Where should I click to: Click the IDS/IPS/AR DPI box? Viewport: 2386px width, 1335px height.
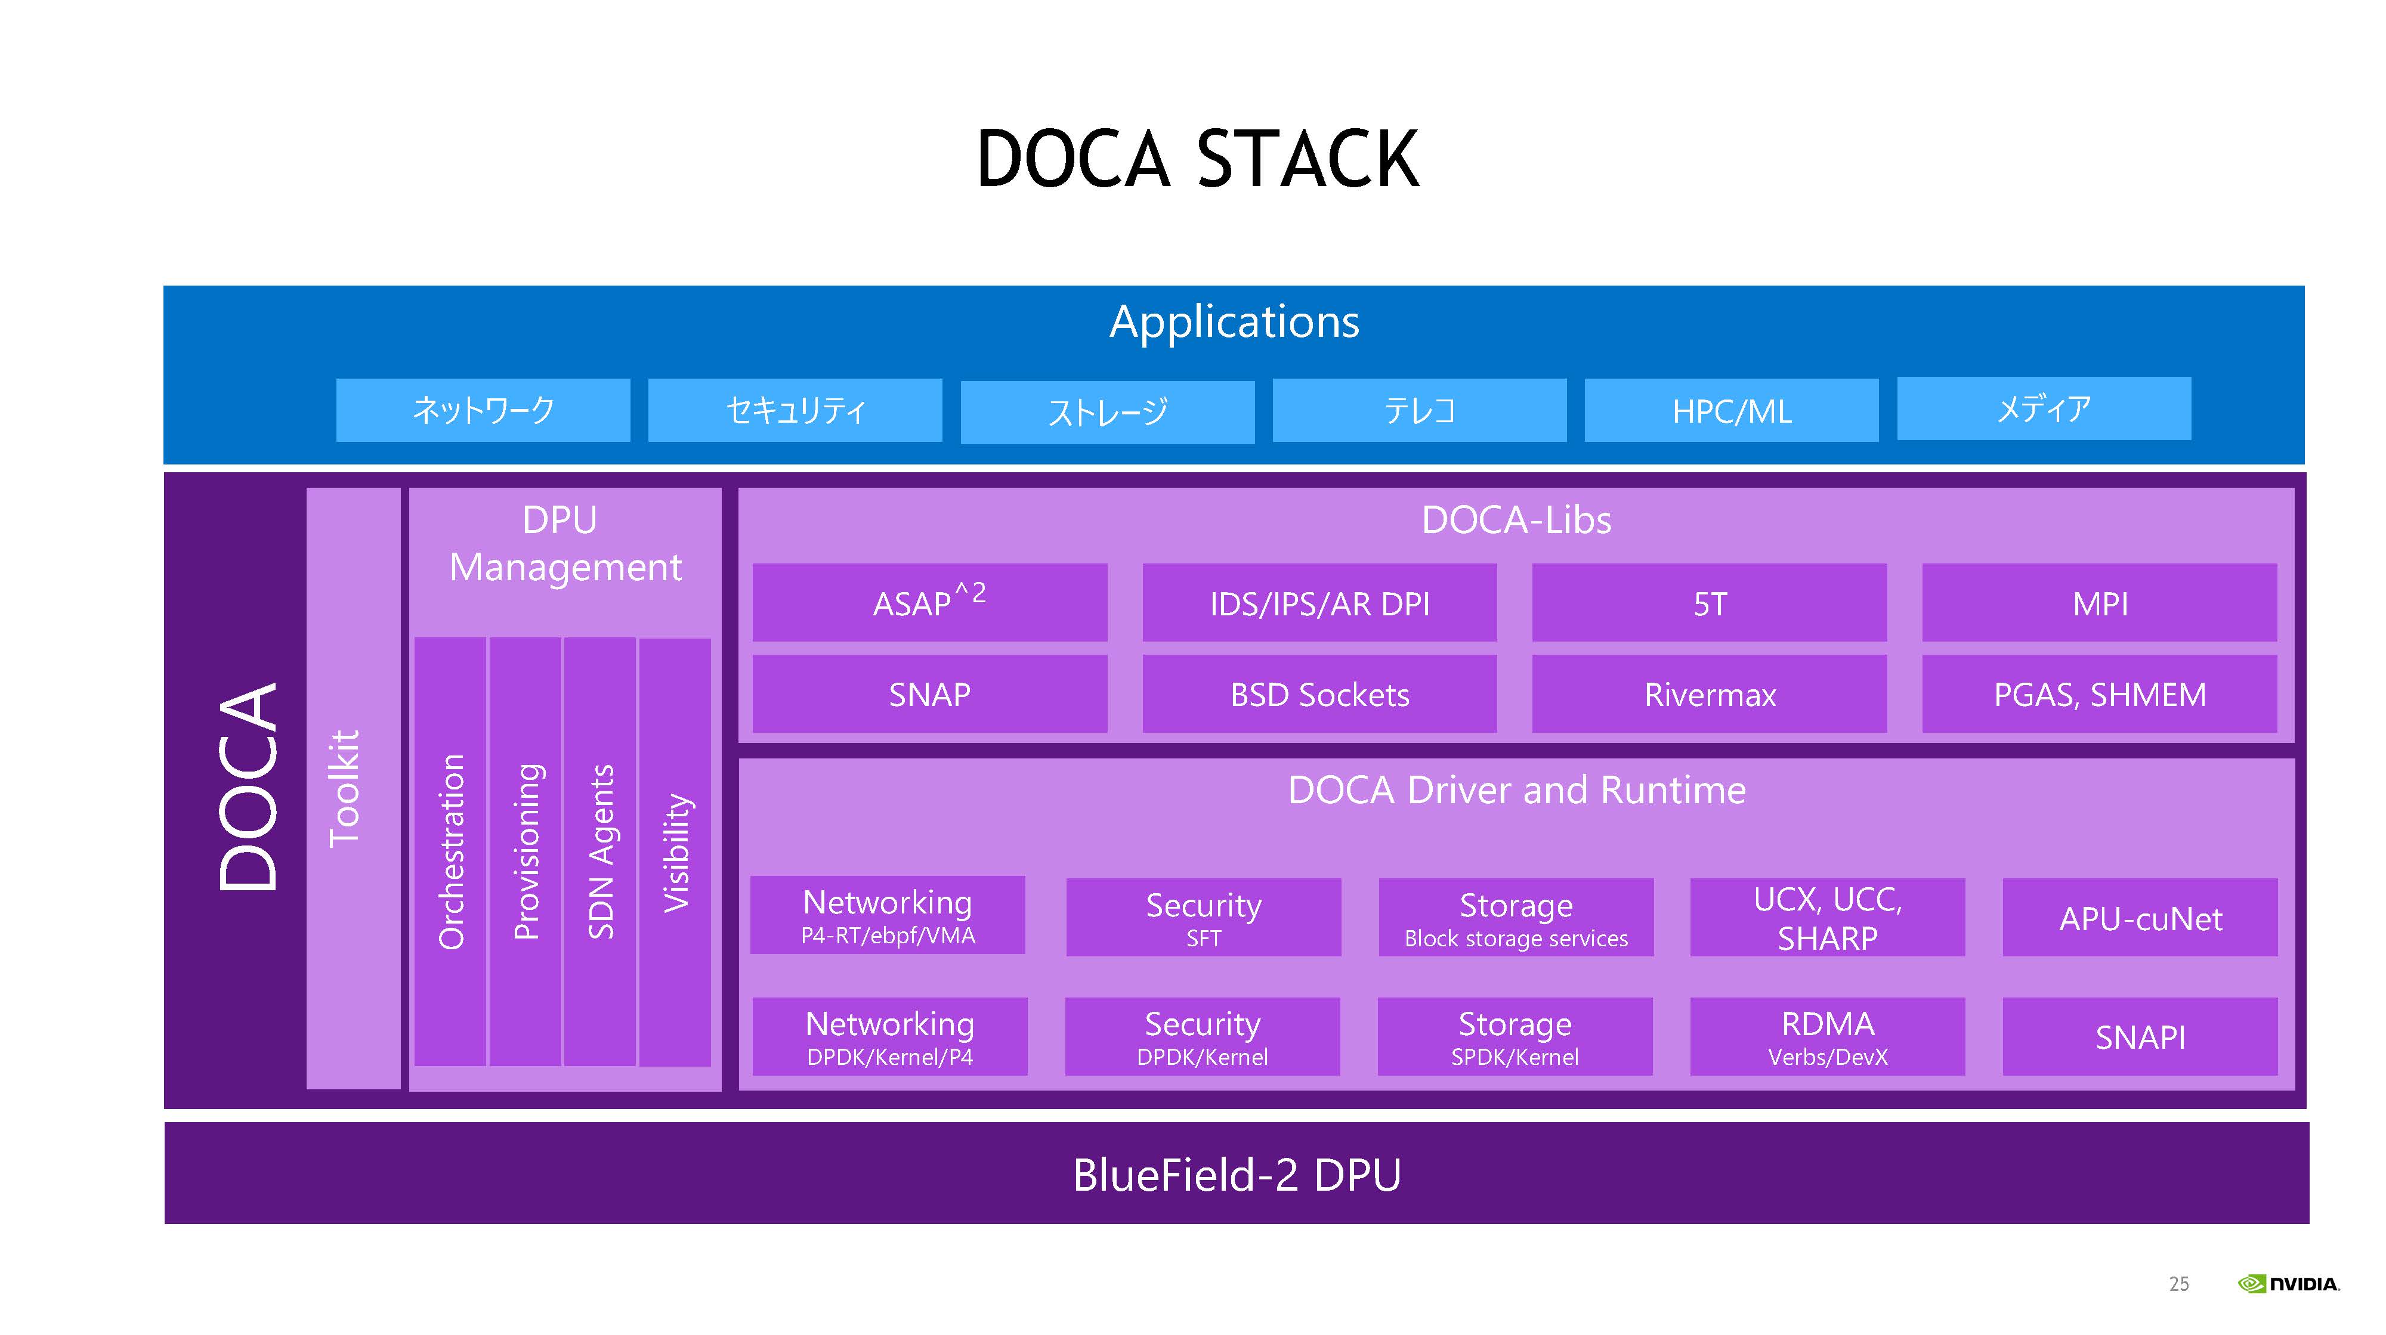pos(1320,603)
